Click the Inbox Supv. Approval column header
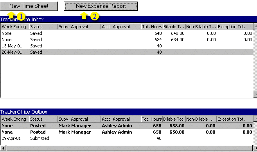Screen dimensions: 257x152 coord(79,27)
